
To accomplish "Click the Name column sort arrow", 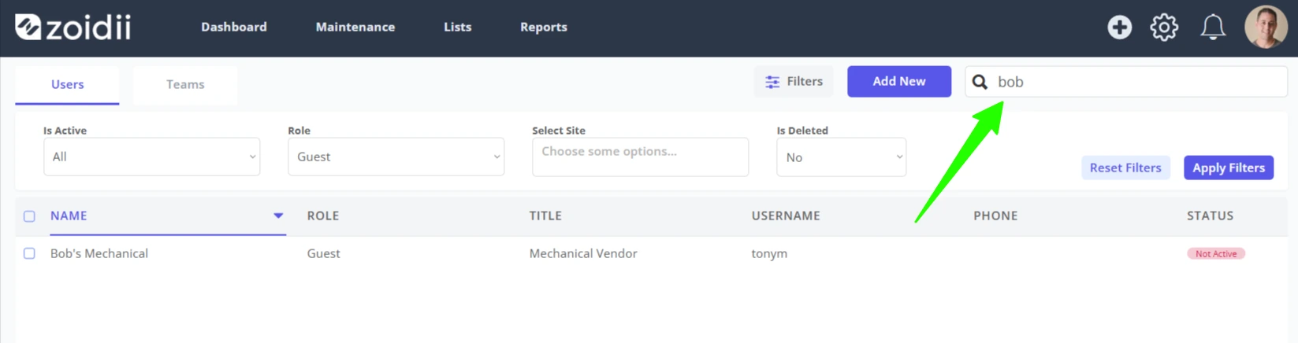I will (x=278, y=216).
